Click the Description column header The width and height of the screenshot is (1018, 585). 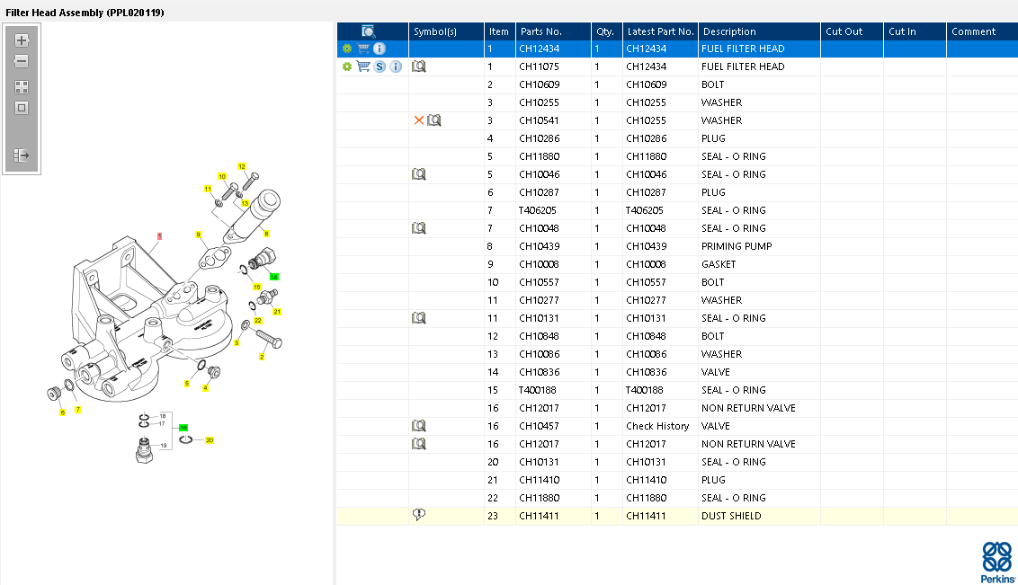tap(729, 31)
